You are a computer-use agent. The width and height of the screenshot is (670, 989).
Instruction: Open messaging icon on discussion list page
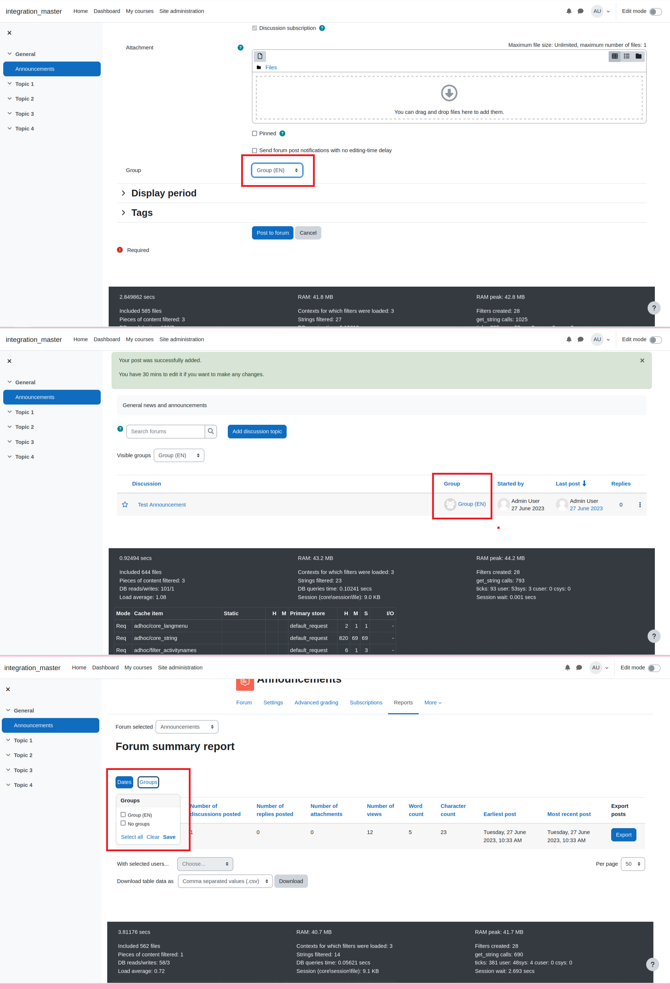tap(580, 339)
